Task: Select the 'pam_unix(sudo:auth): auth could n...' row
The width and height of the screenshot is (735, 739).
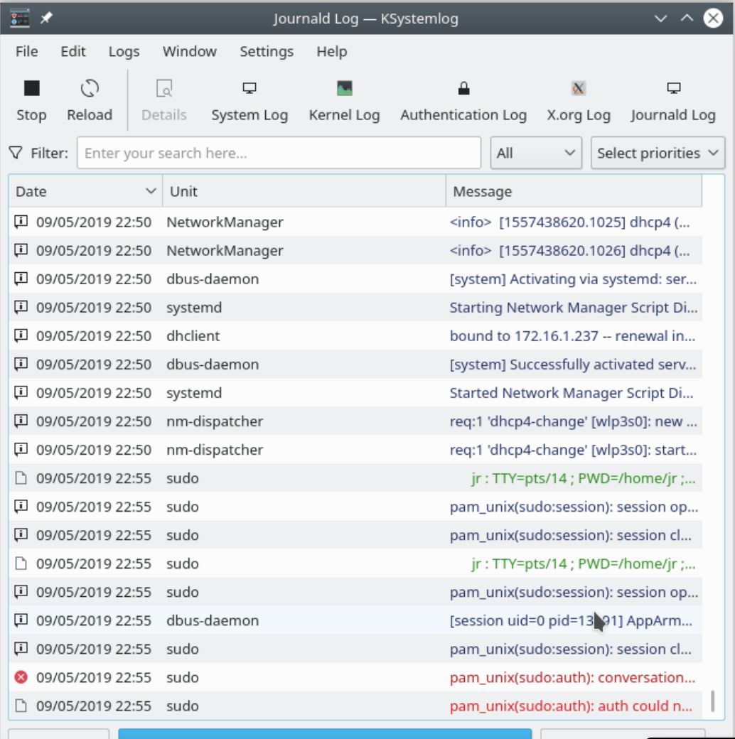Action: [x=355, y=706]
